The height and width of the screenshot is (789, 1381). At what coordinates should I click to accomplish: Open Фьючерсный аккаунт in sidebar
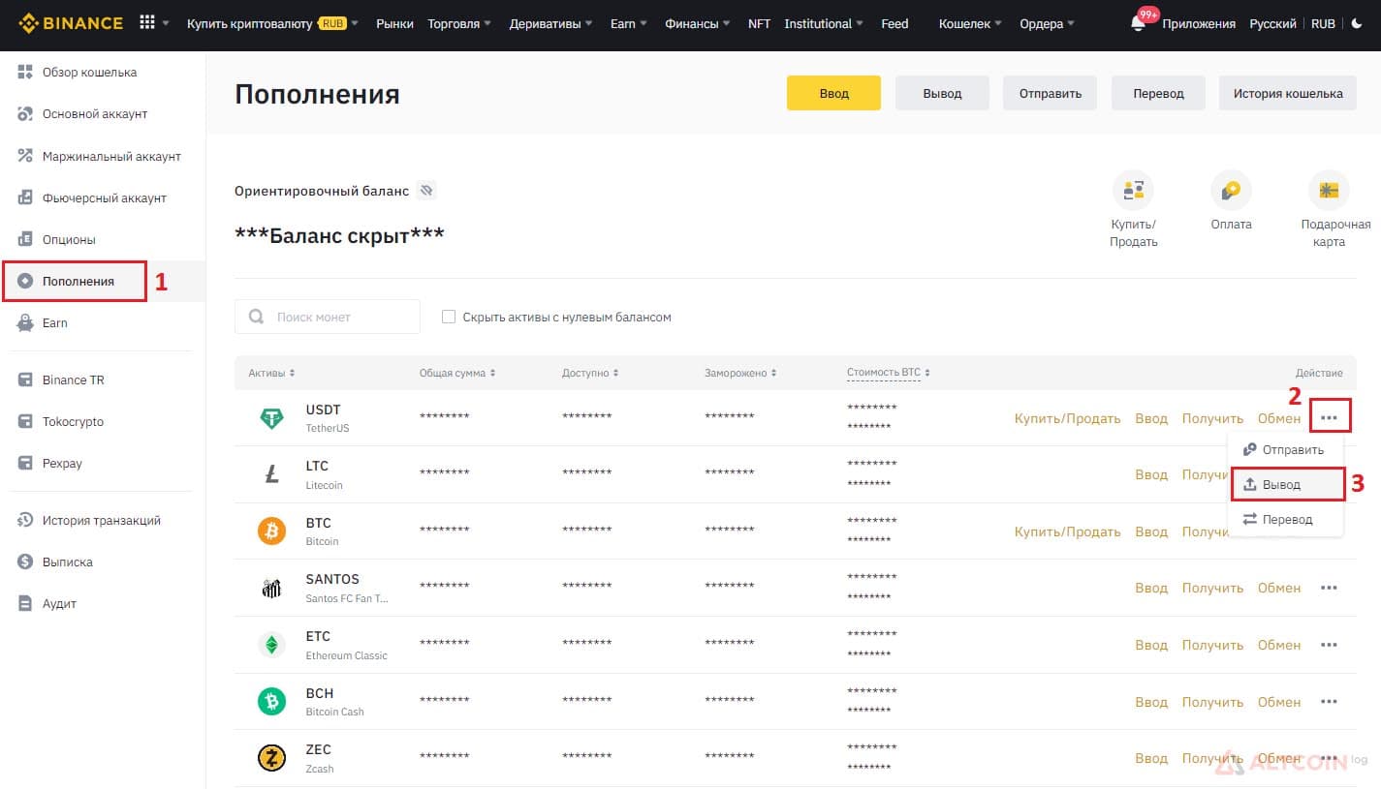click(x=103, y=197)
